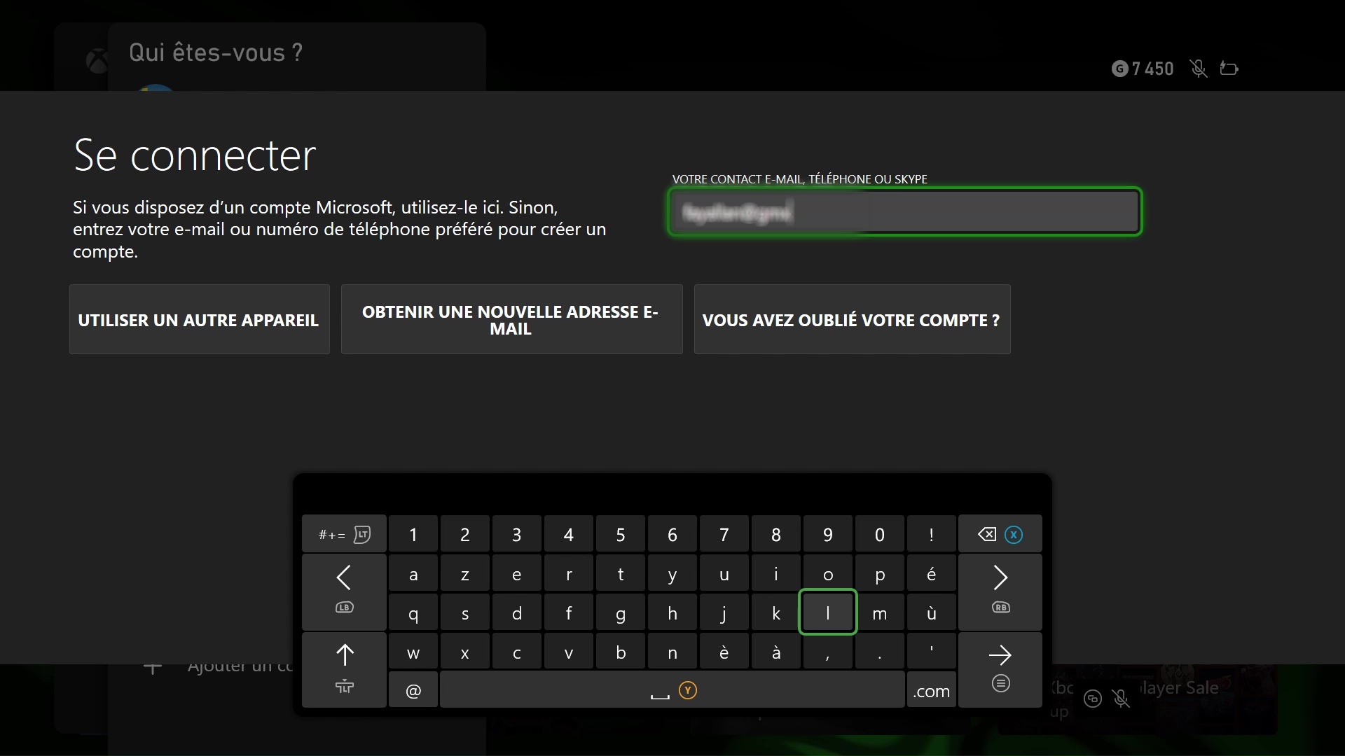Screen dimensions: 1345x756
Task: Tap the apostrophe key
Action: (x=931, y=652)
